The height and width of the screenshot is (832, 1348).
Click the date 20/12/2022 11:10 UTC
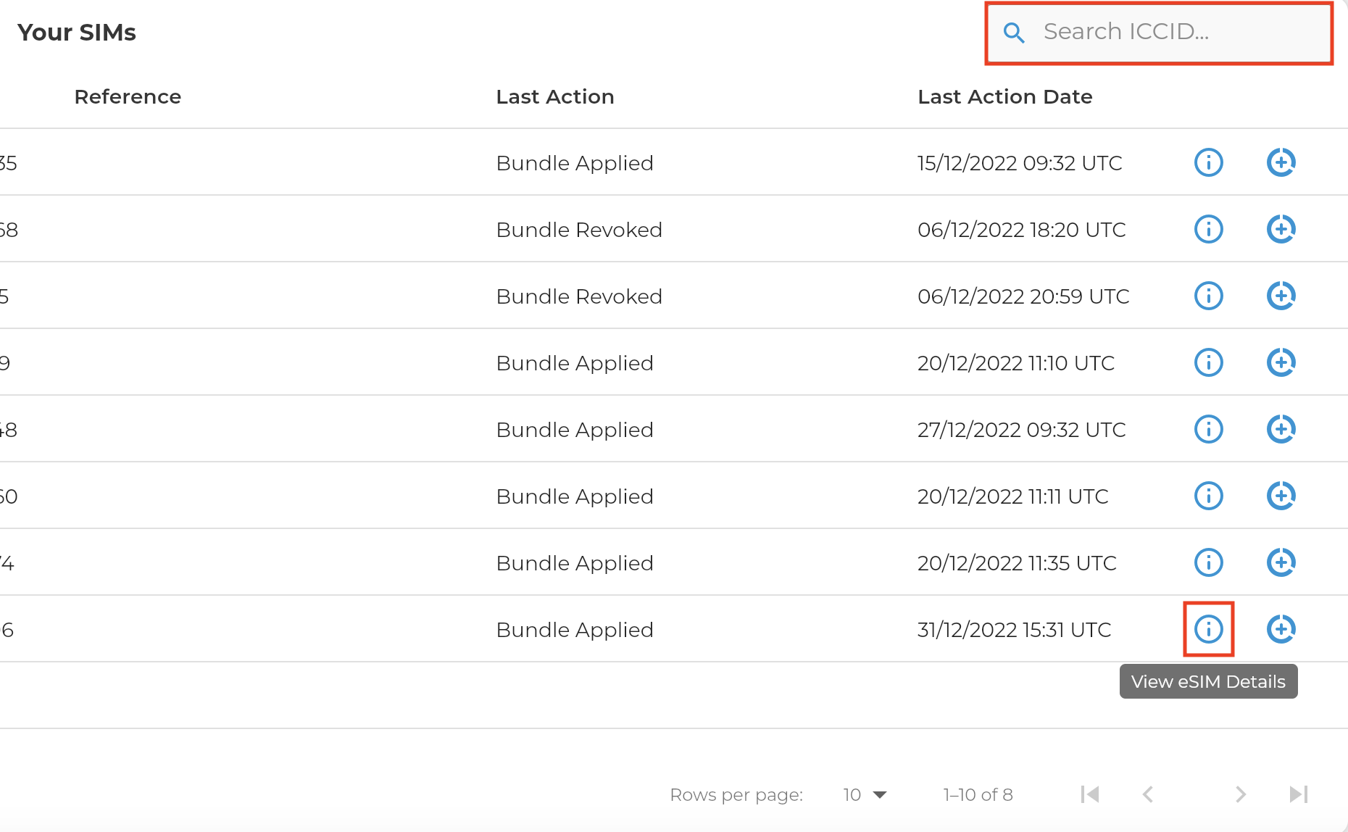click(x=1016, y=363)
